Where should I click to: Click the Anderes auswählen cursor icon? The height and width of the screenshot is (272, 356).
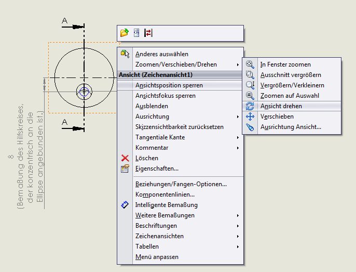(125, 54)
